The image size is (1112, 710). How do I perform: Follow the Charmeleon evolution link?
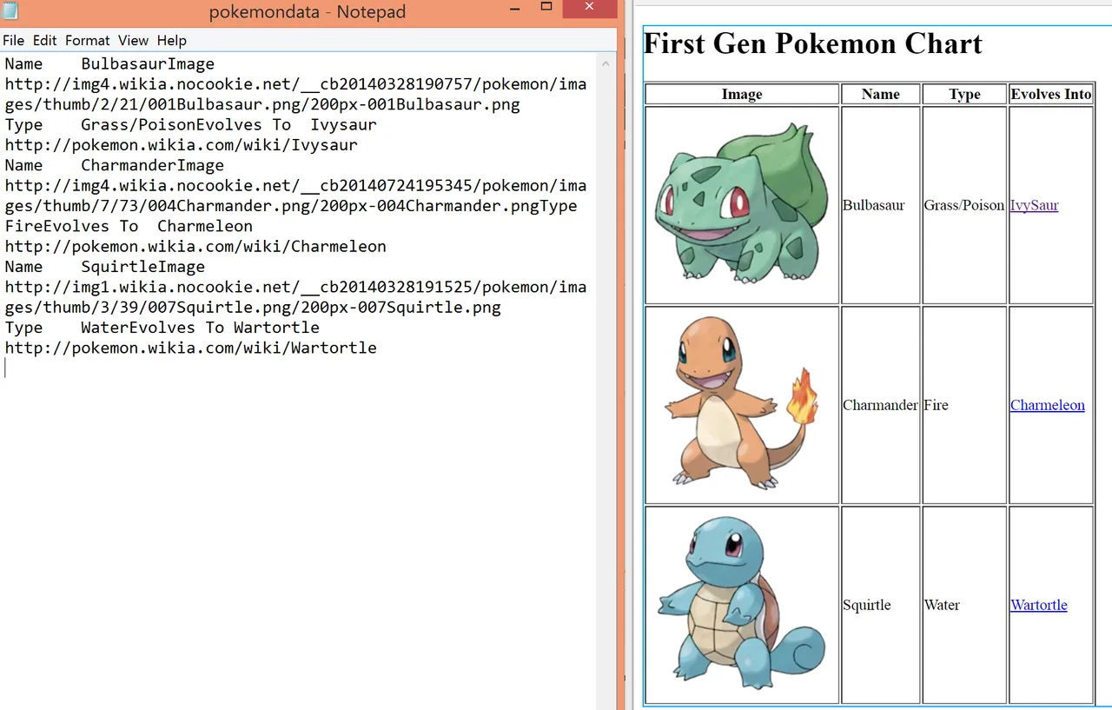coord(1047,405)
